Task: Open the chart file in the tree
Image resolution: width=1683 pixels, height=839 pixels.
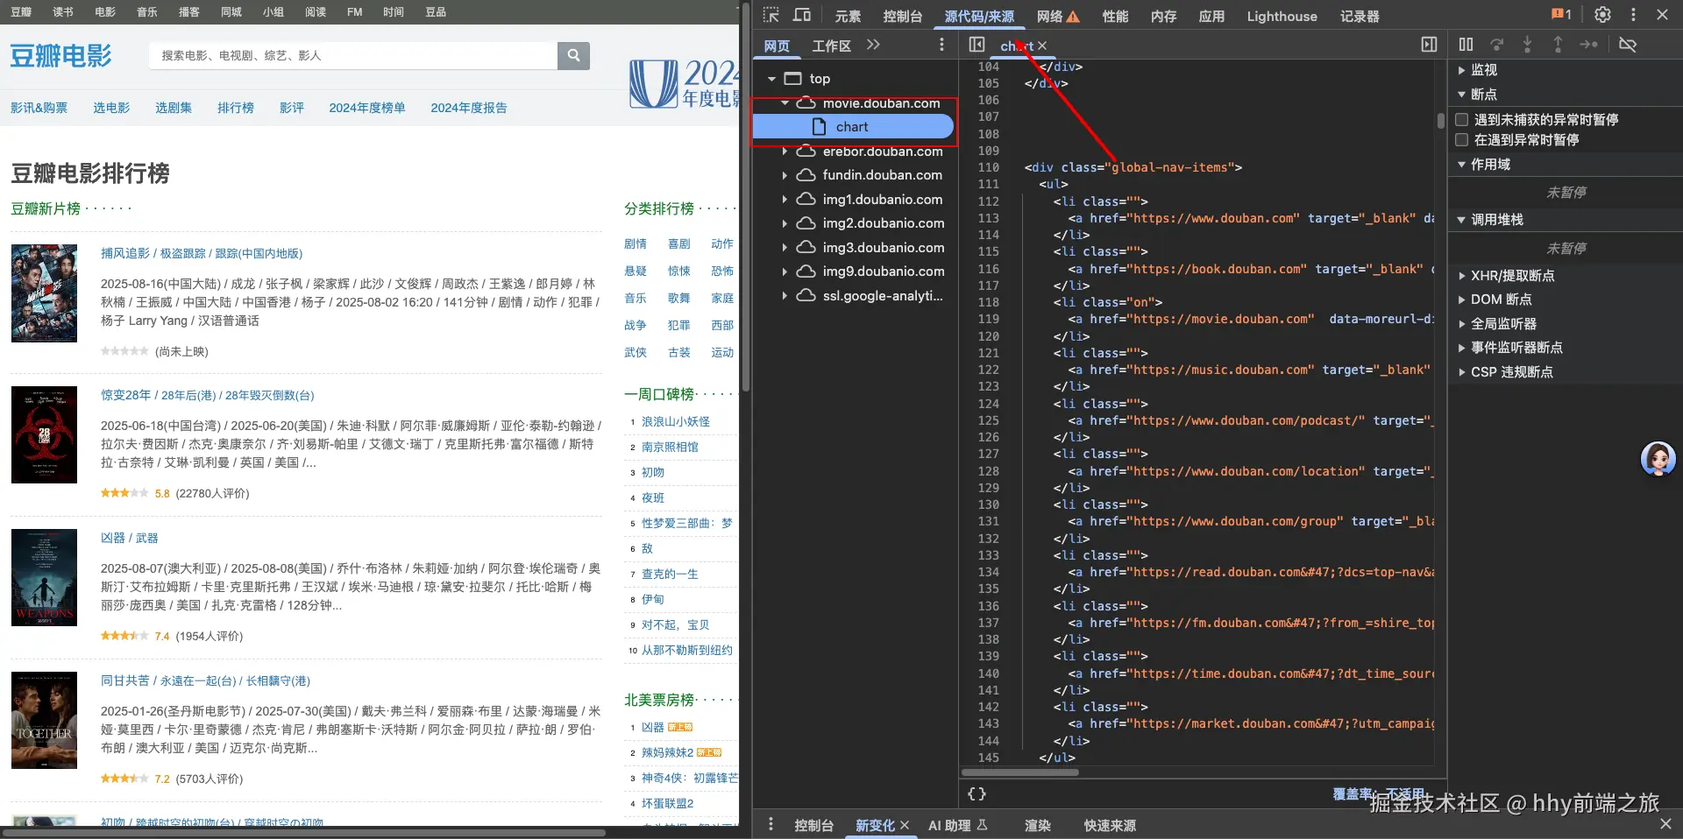Action: click(853, 127)
